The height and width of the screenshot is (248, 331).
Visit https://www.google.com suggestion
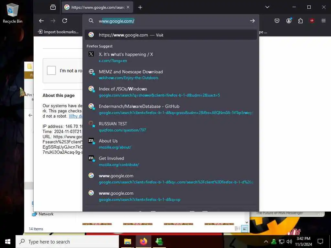tap(171, 35)
